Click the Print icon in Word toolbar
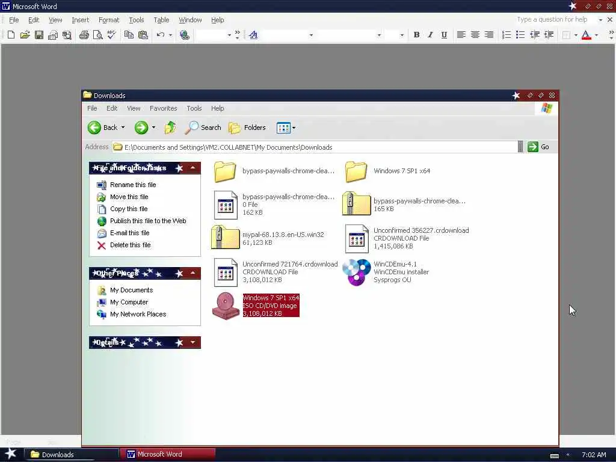 [x=84, y=35]
